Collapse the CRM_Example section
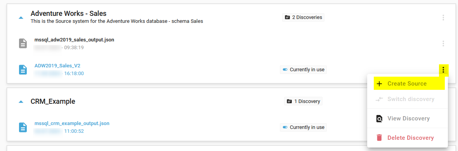458x151 pixels. (x=21, y=102)
